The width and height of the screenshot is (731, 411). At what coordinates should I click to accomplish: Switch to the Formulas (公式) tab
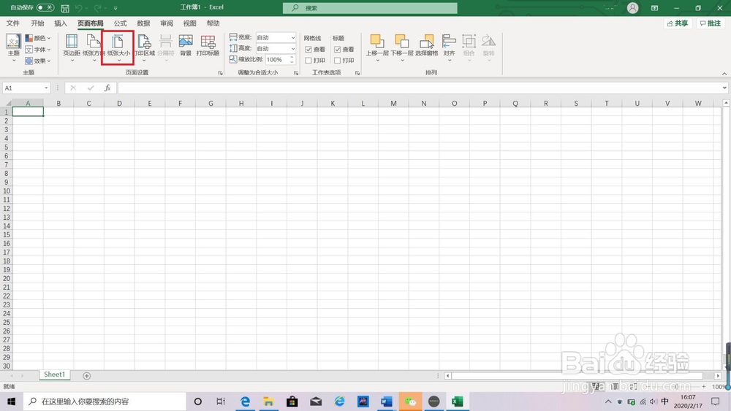(121, 23)
